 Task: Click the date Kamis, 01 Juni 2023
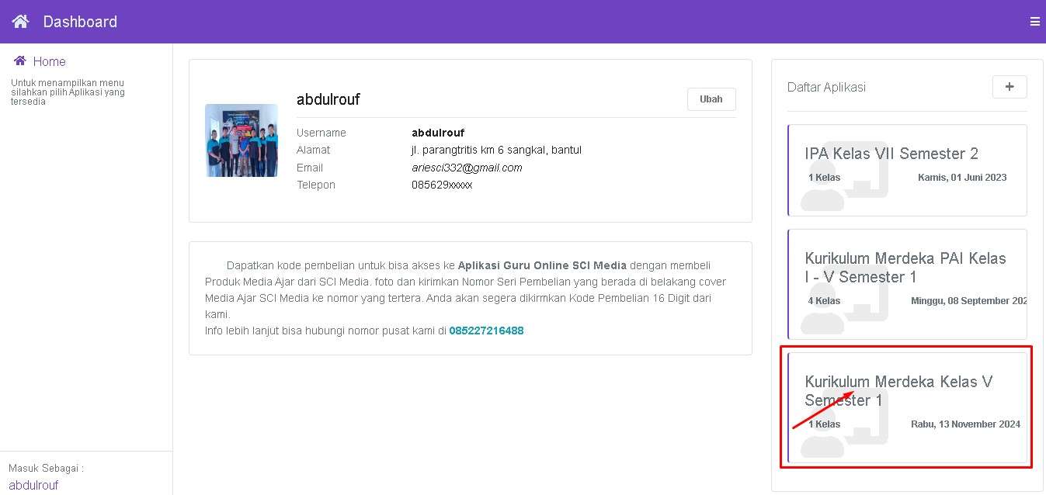(x=961, y=178)
